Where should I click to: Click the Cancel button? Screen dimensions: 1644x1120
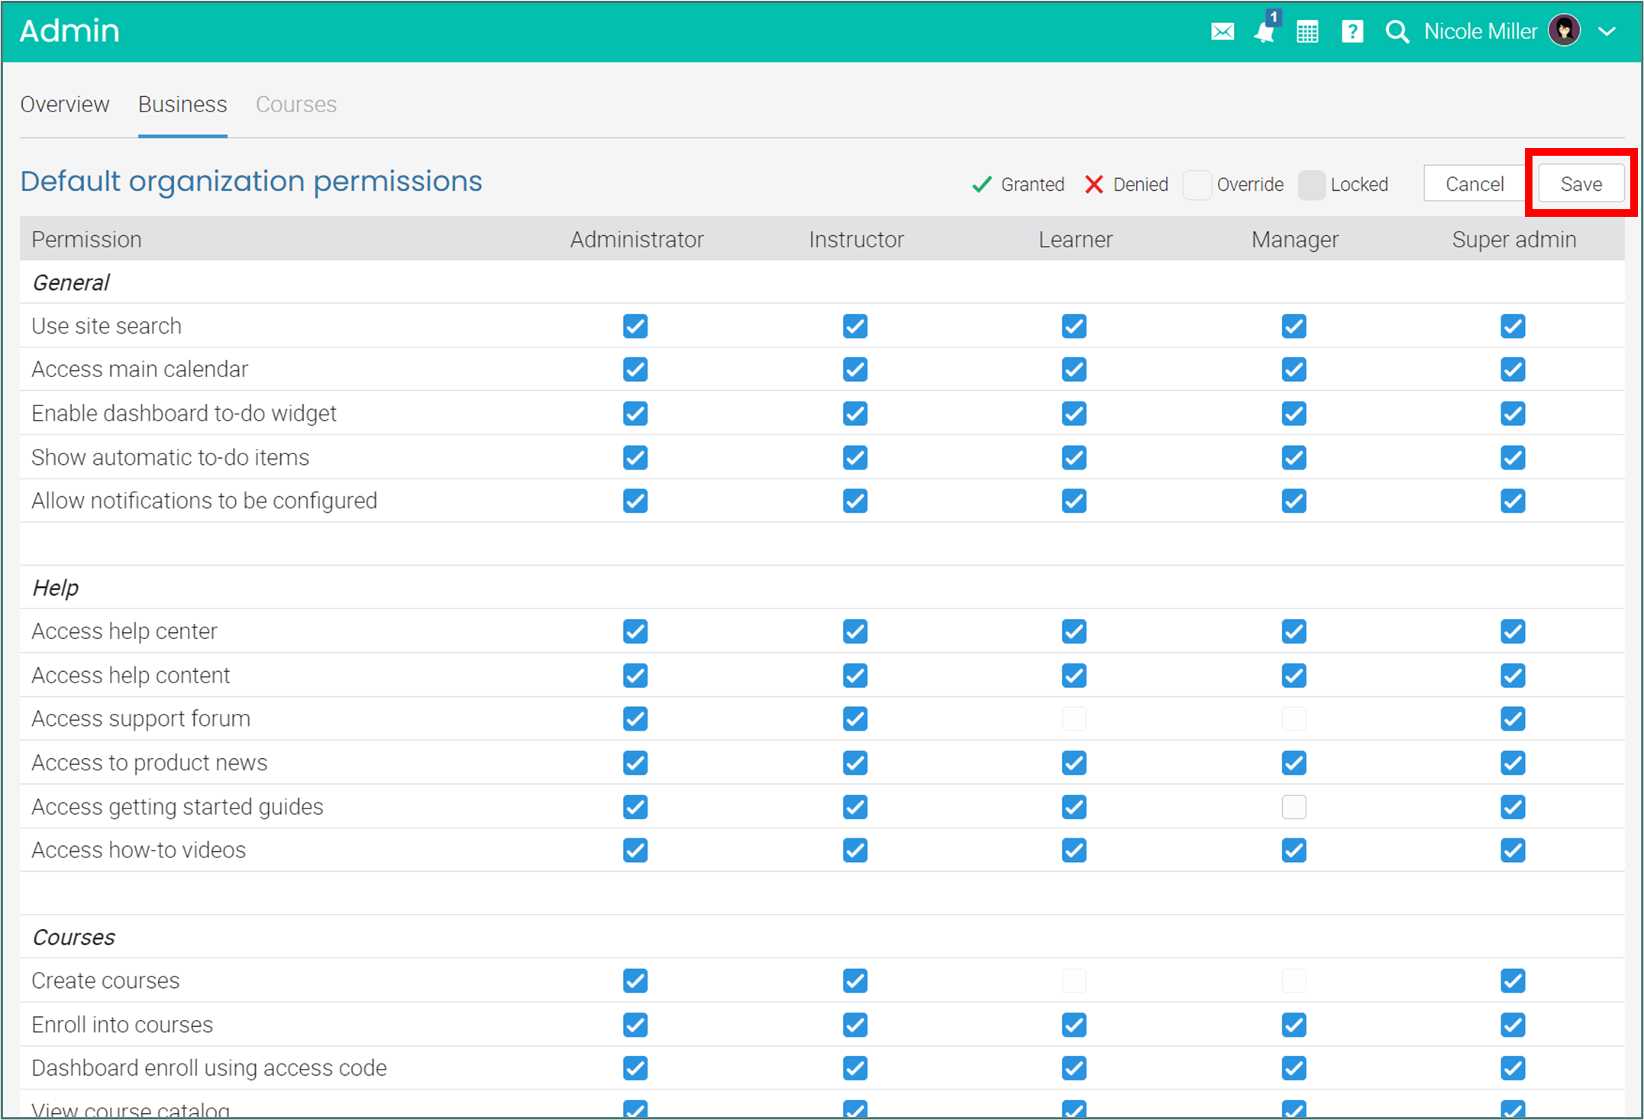(x=1474, y=184)
